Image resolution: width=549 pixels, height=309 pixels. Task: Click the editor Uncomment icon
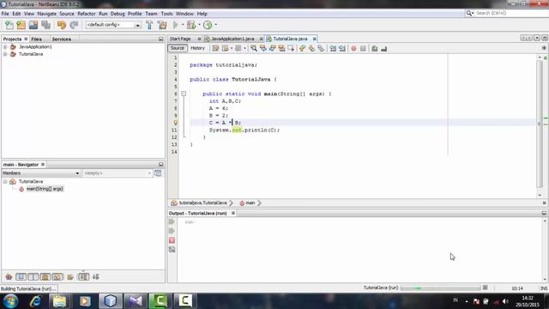(x=384, y=48)
